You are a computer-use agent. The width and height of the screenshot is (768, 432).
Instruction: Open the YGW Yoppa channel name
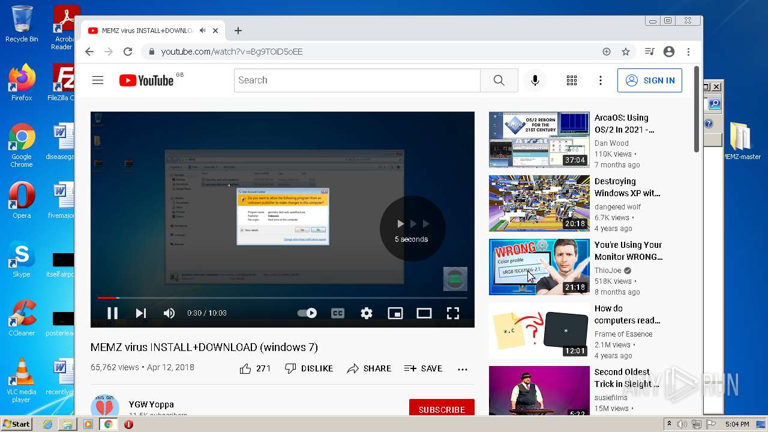point(151,404)
